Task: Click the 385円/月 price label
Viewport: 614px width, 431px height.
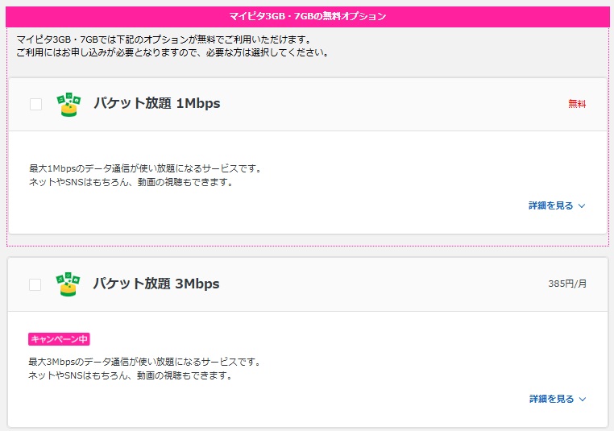Action: point(567,284)
